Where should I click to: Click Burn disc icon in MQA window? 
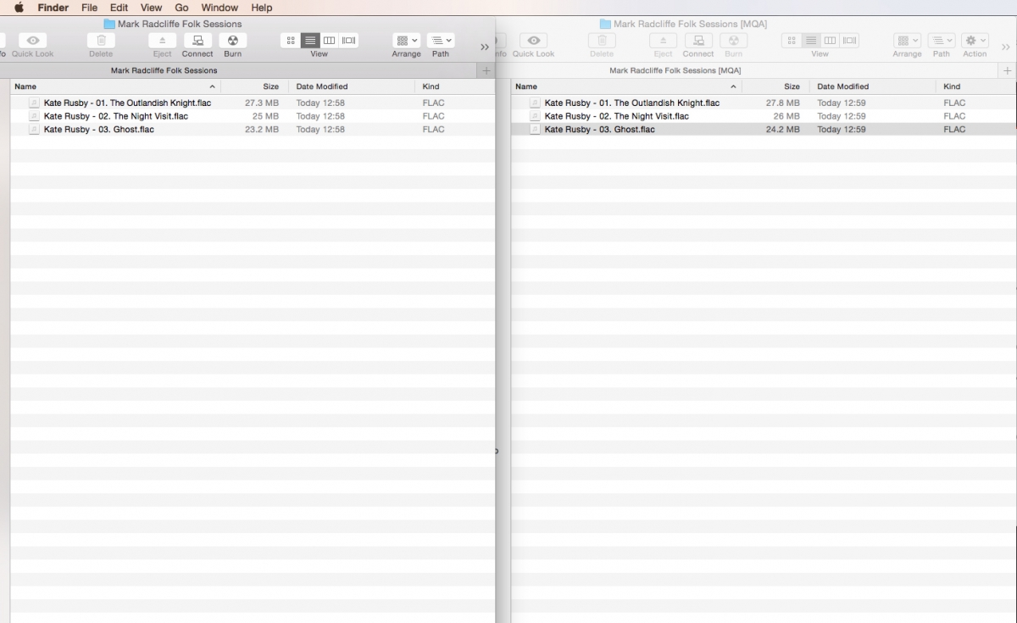coord(733,40)
